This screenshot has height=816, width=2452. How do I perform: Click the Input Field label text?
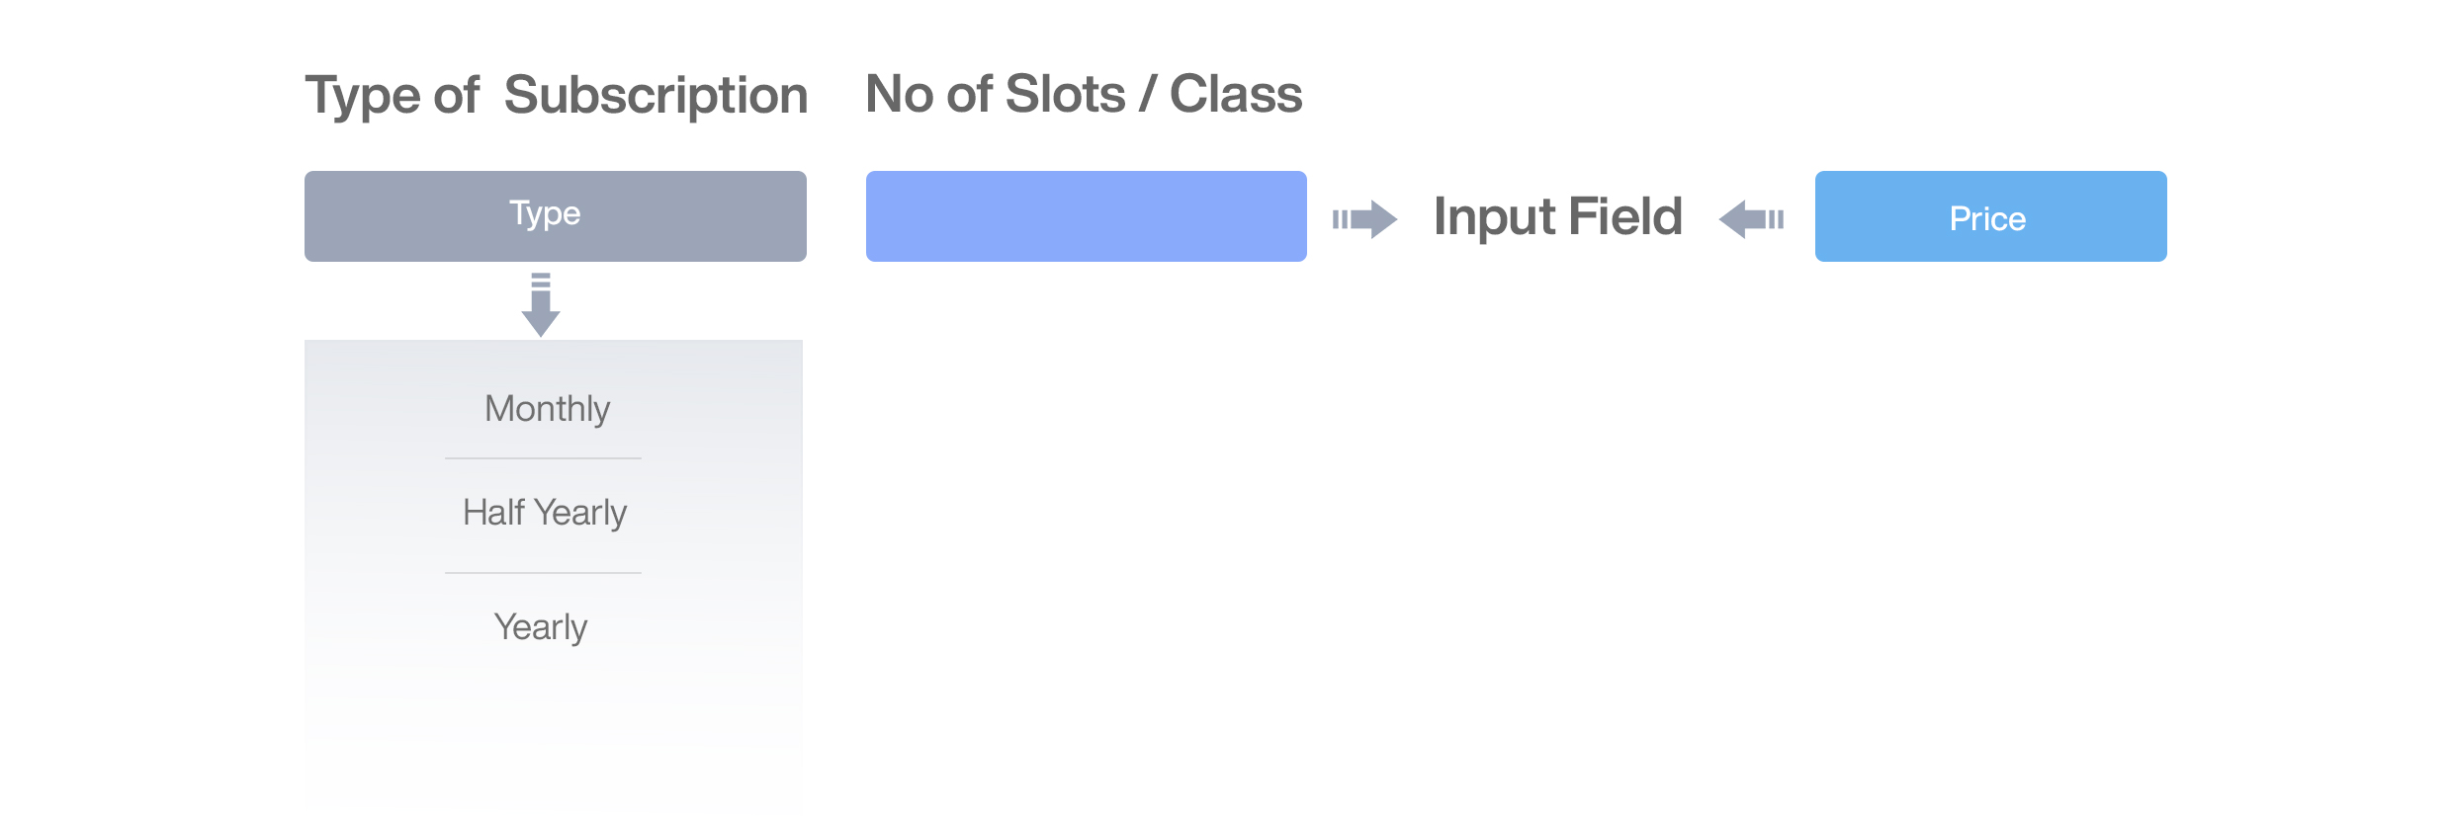[x=1558, y=217]
